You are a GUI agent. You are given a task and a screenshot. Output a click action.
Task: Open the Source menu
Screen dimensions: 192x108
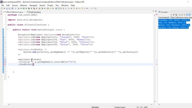tap(15, 5)
